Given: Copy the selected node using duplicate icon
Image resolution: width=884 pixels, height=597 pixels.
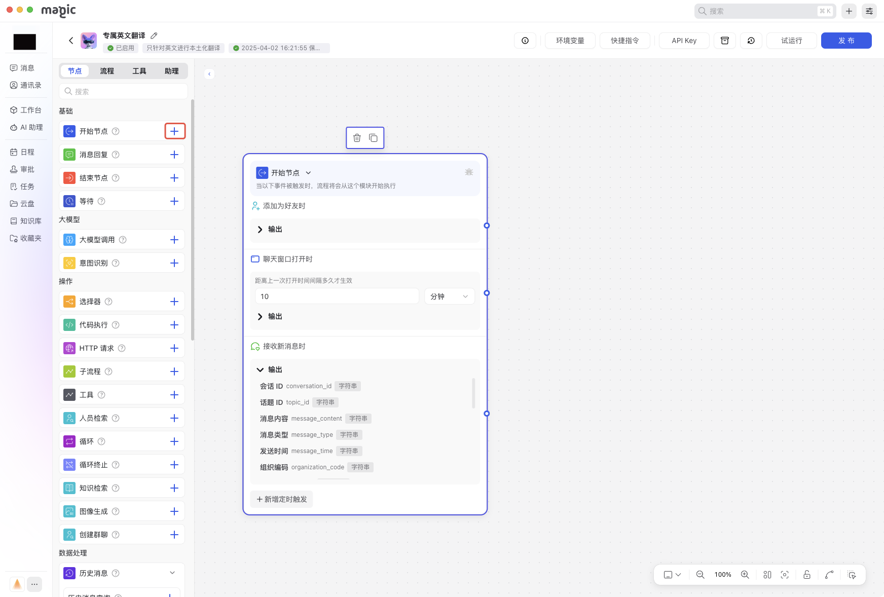Looking at the screenshot, I should tap(373, 138).
